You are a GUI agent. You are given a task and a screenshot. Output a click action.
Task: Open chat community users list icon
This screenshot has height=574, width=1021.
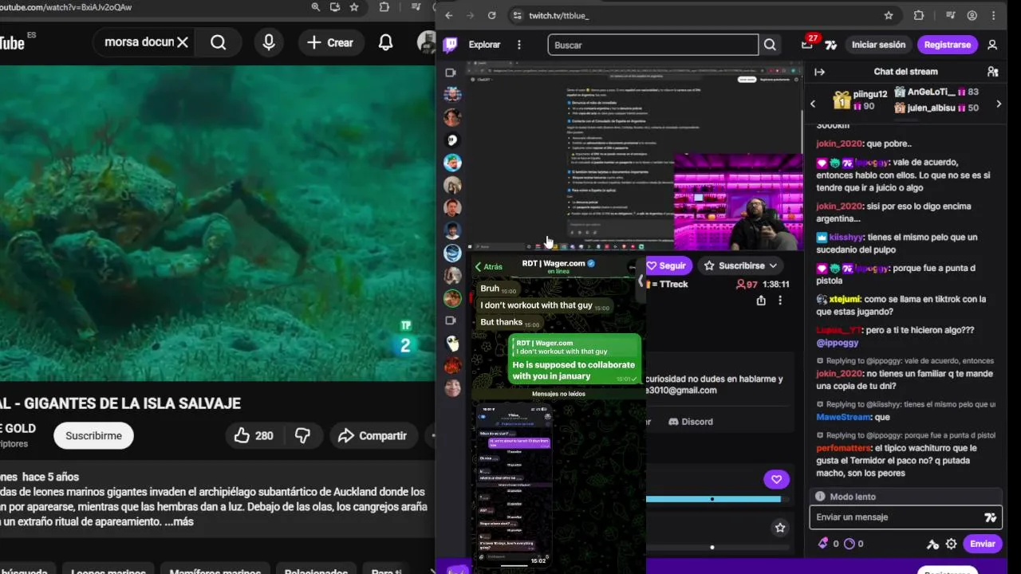[992, 72]
